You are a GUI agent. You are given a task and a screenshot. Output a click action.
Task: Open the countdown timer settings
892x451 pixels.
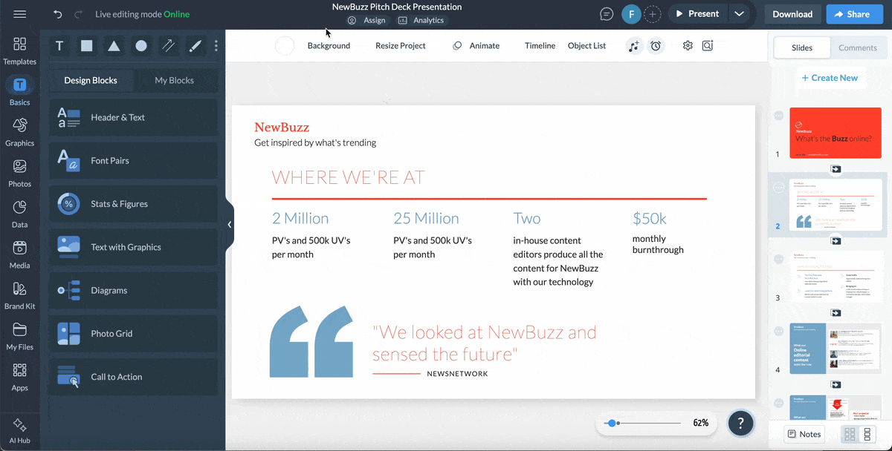[x=655, y=45]
